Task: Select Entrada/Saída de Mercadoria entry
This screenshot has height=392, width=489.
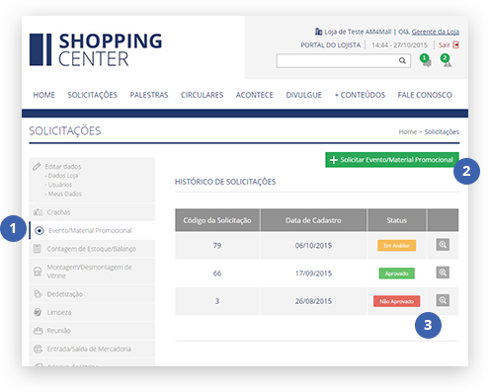Action: 92,349
